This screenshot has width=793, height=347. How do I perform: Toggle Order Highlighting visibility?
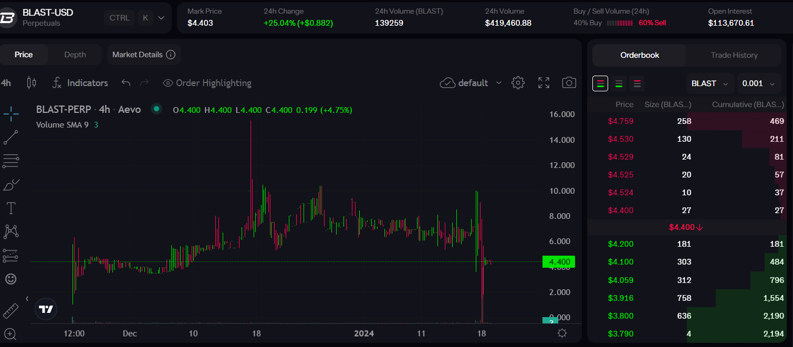[x=207, y=83]
